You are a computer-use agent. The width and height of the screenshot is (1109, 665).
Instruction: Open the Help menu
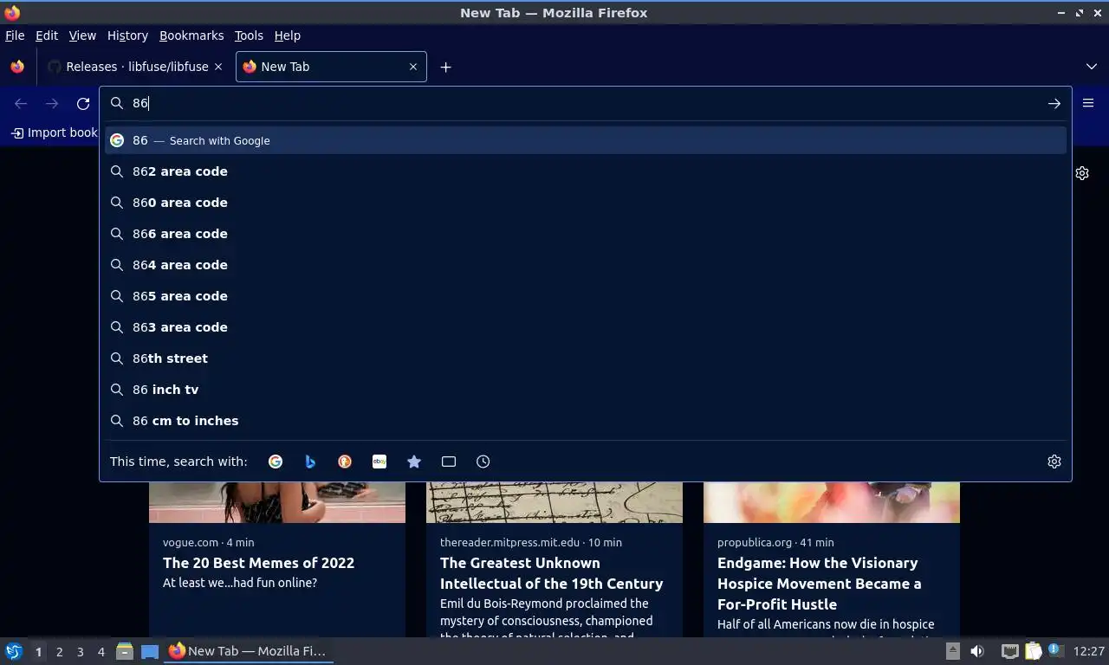click(x=288, y=36)
